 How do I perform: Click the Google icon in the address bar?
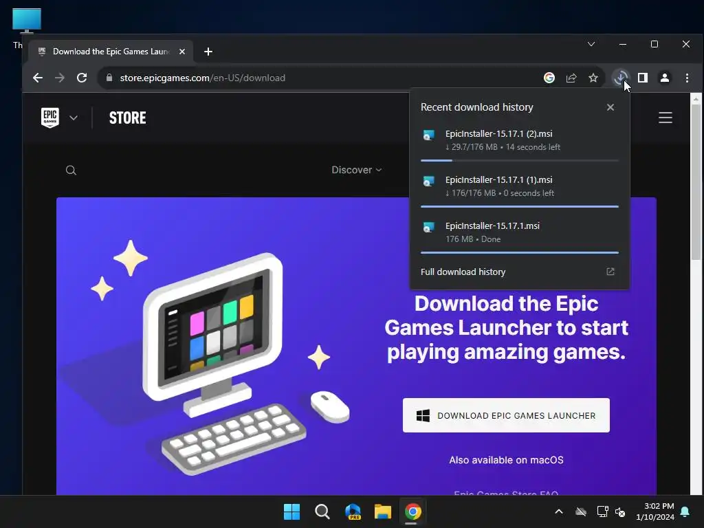click(549, 78)
